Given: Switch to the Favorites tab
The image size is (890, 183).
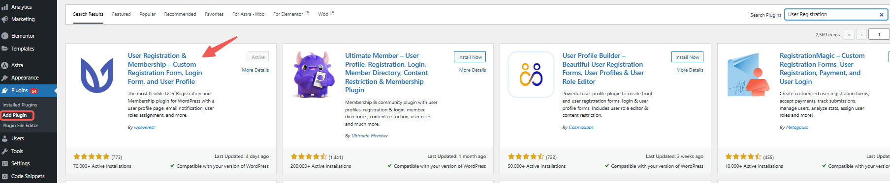Looking at the screenshot, I should click(214, 14).
